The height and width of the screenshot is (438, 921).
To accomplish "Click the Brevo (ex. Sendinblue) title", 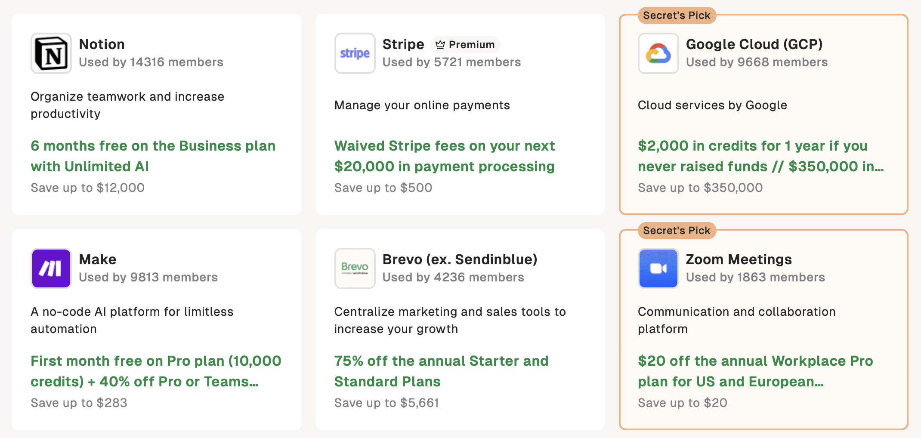I will 460,259.
